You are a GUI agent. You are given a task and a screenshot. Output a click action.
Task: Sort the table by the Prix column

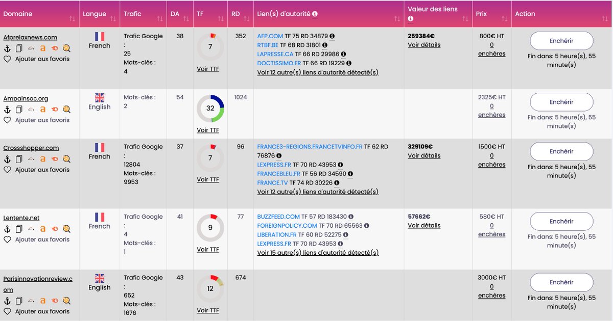504,19
